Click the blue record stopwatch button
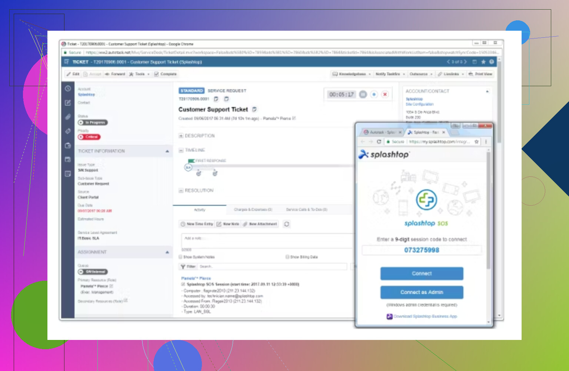This screenshot has height=371, width=569. point(374,94)
